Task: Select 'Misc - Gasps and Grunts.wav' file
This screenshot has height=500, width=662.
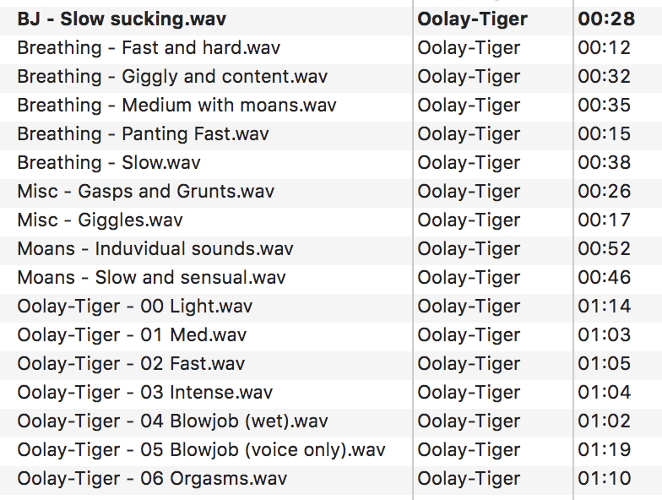Action: click(145, 191)
